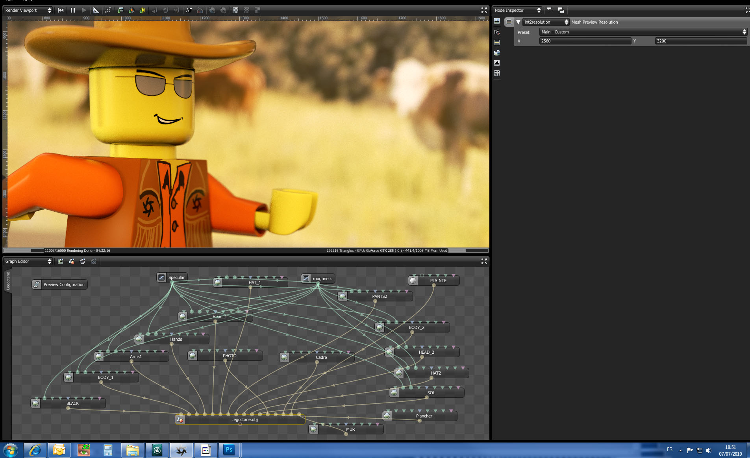Select the Preview Configuration node
The image size is (750, 458).
coord(60,284)
